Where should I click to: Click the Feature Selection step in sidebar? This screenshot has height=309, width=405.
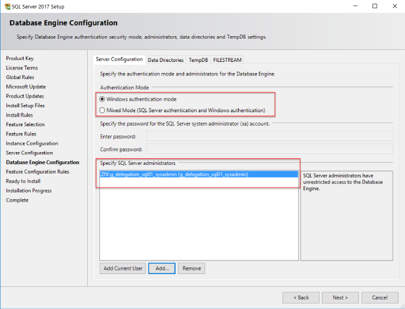(25, 124)
